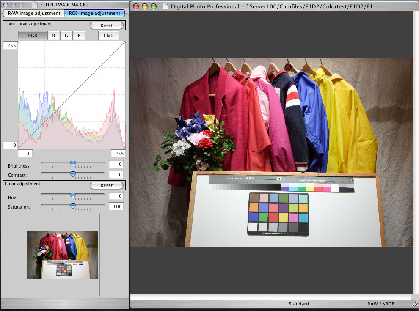Viewport: 419px width, 311px height.
Task: Click the Saturation slider handle
Action: (73, 206)
